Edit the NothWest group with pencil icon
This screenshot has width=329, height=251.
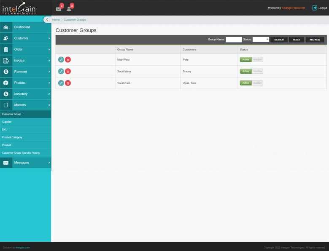[61, 60]
